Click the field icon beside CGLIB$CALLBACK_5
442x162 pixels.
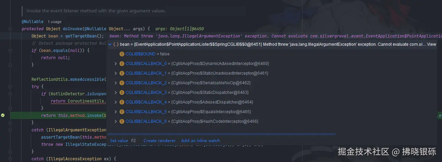point(122,112)
